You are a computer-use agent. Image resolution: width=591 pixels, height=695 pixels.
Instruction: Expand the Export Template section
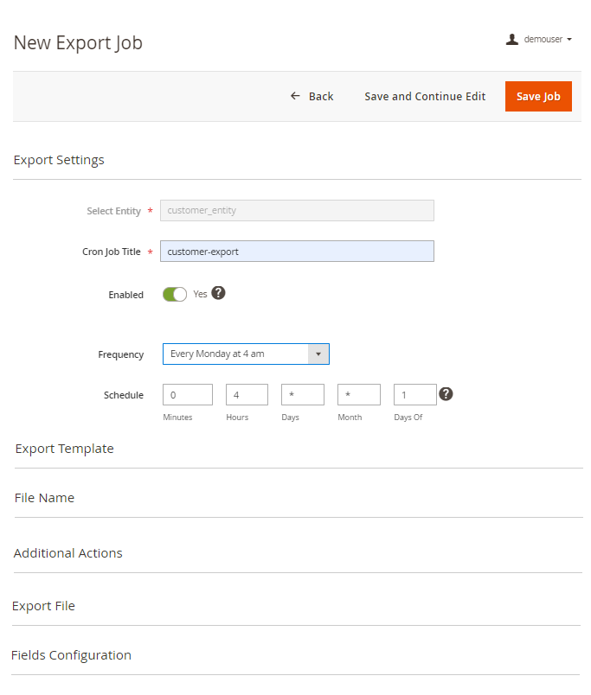pyautogui.click(x=65, y=449)
